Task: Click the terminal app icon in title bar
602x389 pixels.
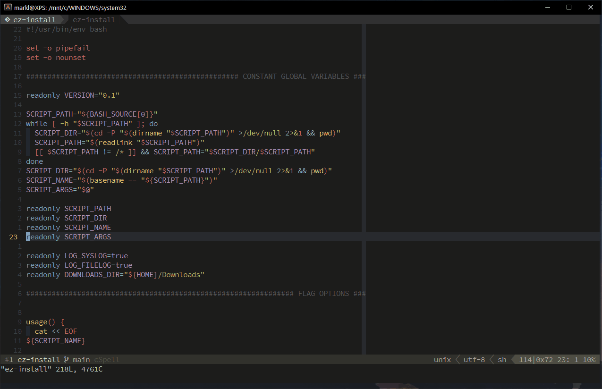Action: pos(8,7)
